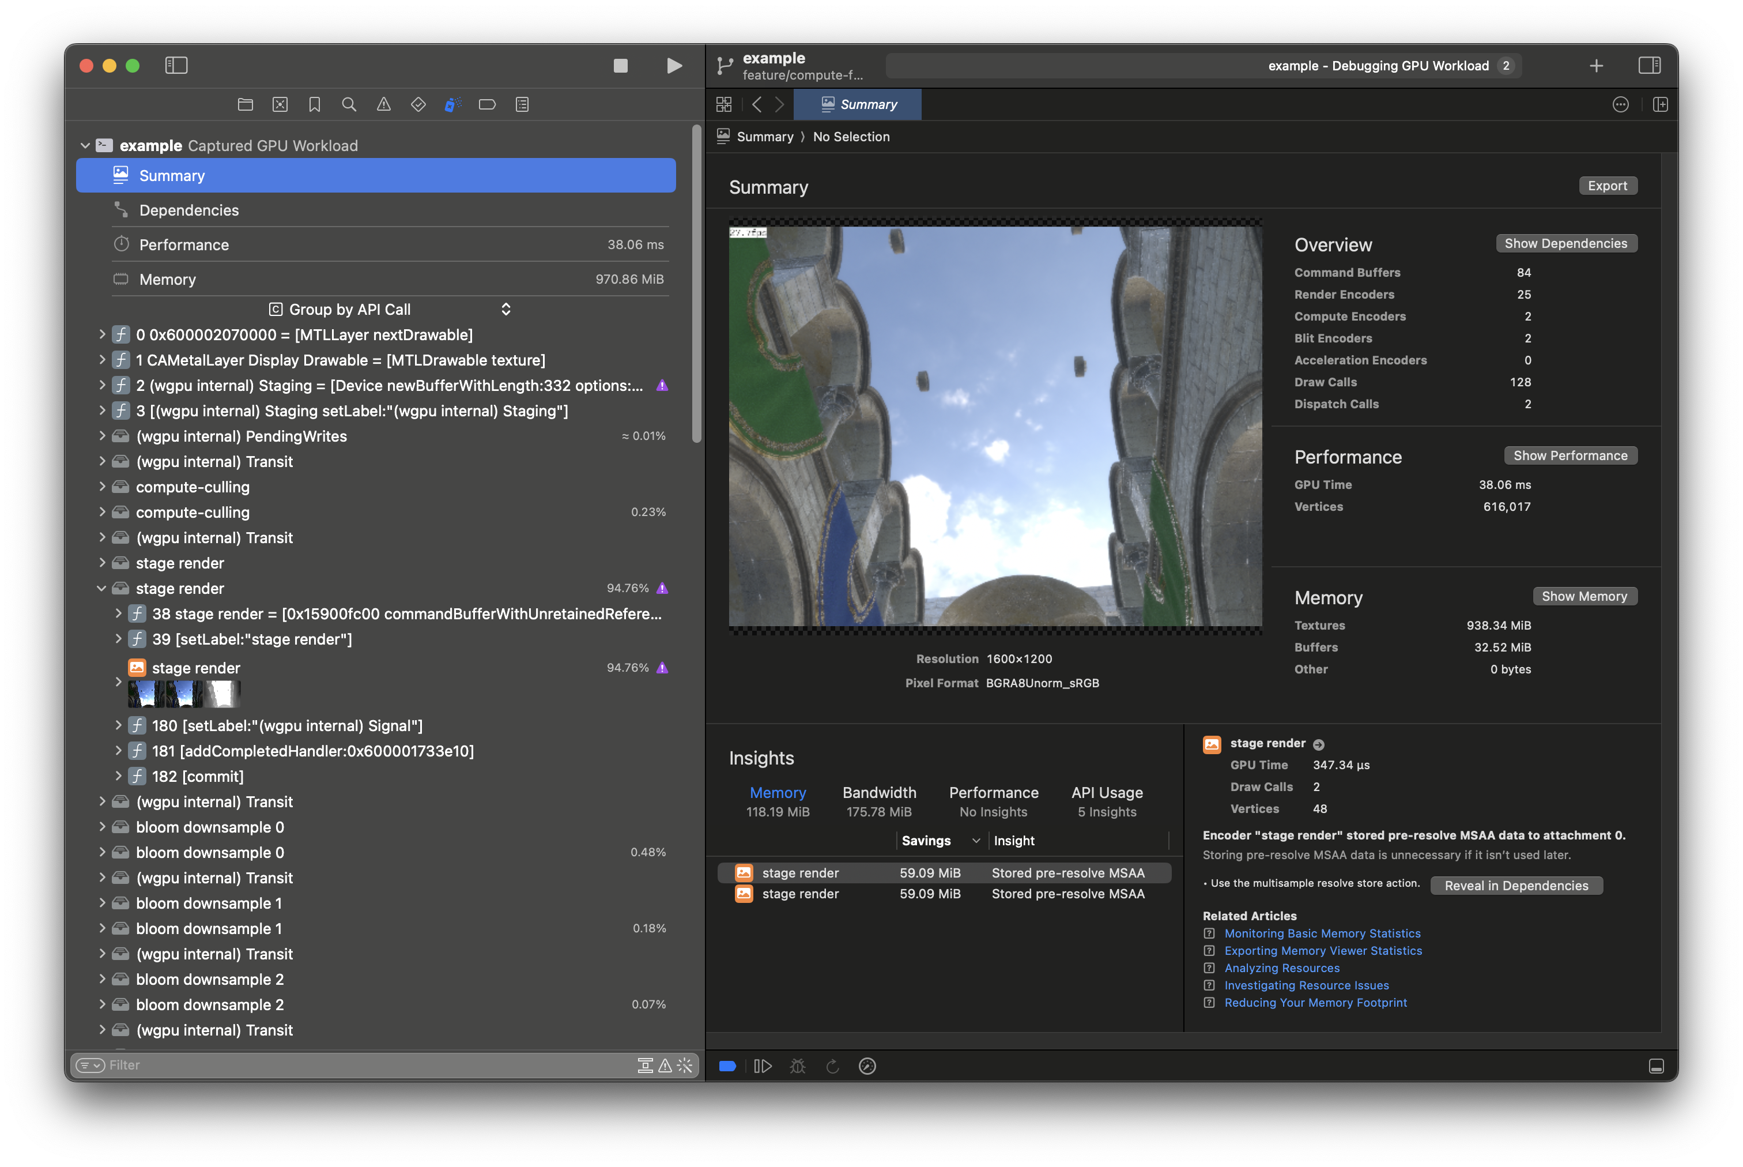This screenshot has height=1167, width=1743.
Task: Toggle the breakpoints activation button
Action: tap(727, 1066)
